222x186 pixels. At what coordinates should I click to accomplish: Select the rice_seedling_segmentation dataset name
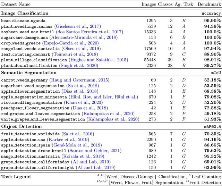coord(32,103)
